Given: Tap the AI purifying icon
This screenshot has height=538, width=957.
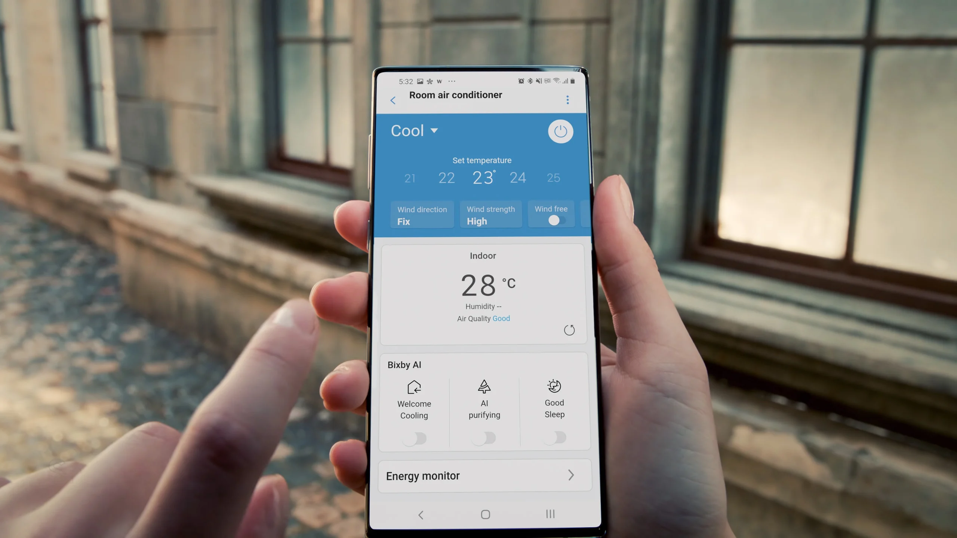Looking at the screenshot, I should tap(484, 387).
